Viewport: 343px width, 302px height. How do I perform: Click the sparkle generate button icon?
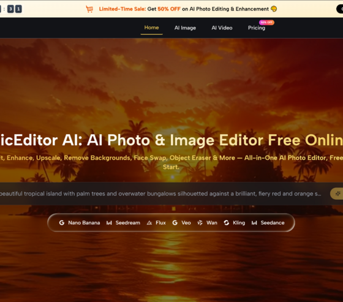click(x=337, y=194)
